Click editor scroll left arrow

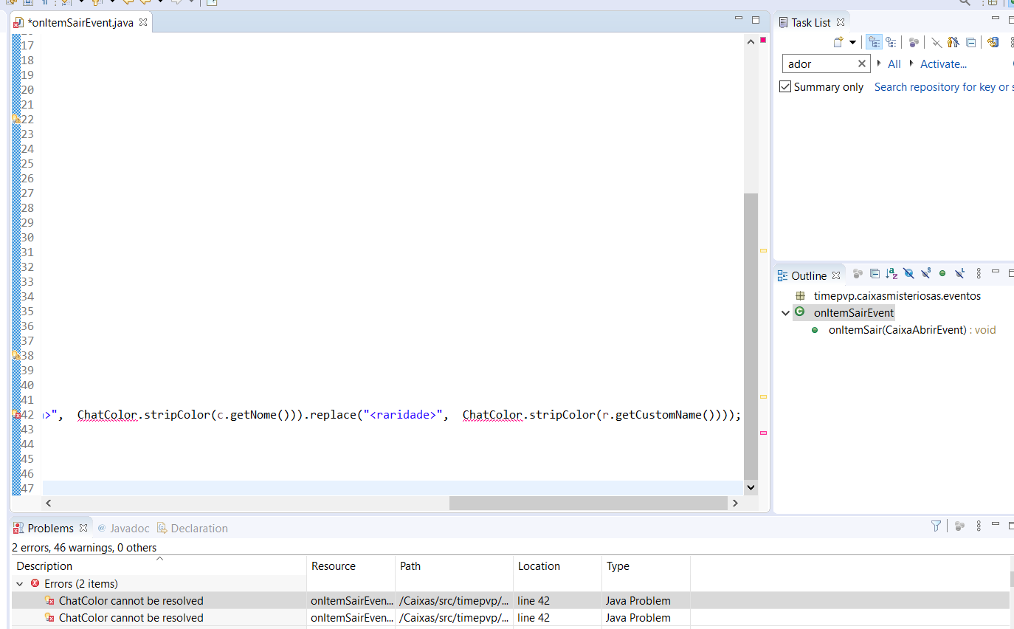pyautogui.click(x=49, y=503)
